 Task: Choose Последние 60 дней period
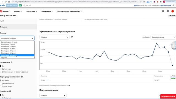17,53
